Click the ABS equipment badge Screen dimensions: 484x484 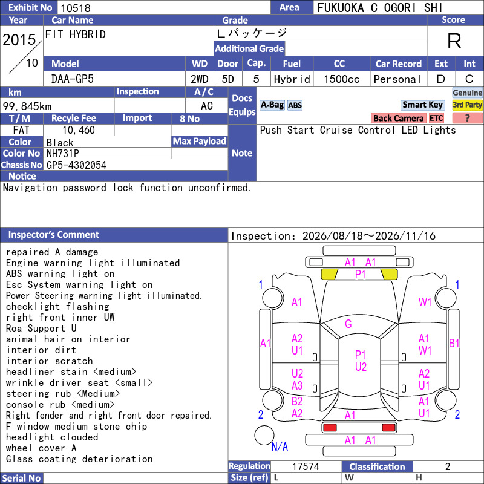point(295,105)
